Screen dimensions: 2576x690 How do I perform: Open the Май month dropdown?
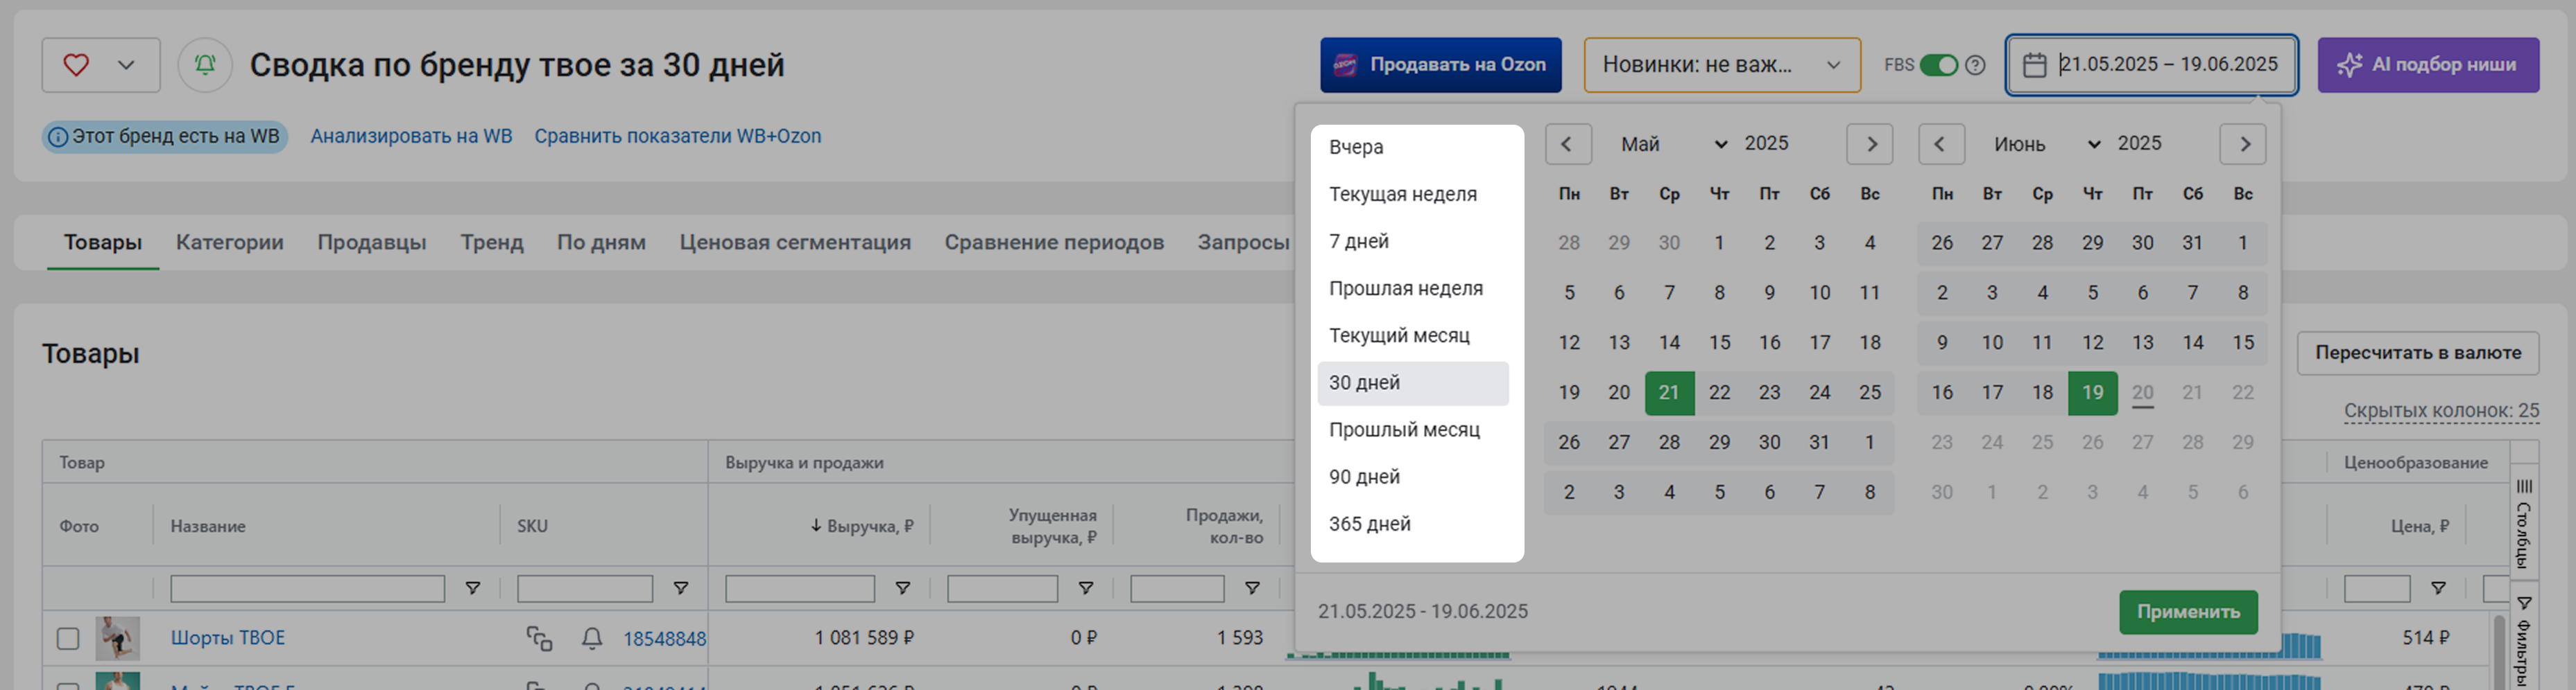pyautogui.click(x=1673, y=144)
